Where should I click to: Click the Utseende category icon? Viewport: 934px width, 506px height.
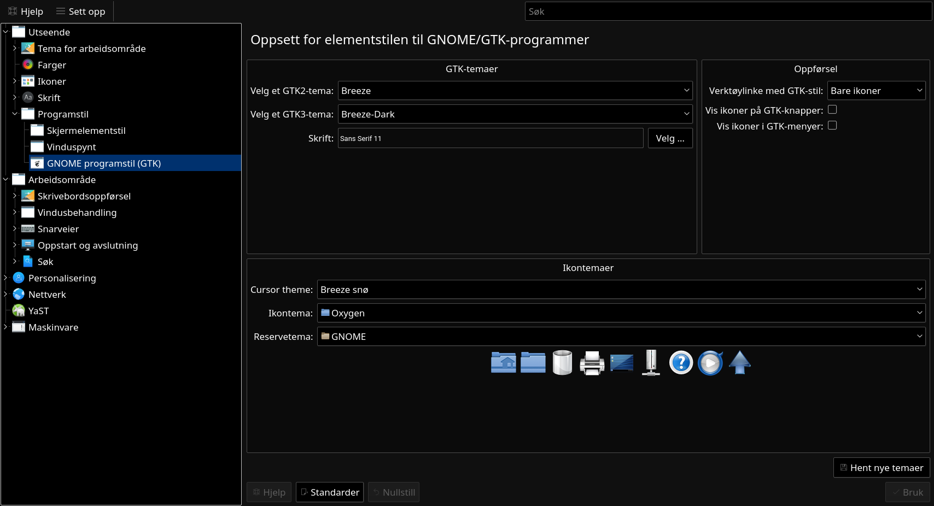(x=19, y=32)
